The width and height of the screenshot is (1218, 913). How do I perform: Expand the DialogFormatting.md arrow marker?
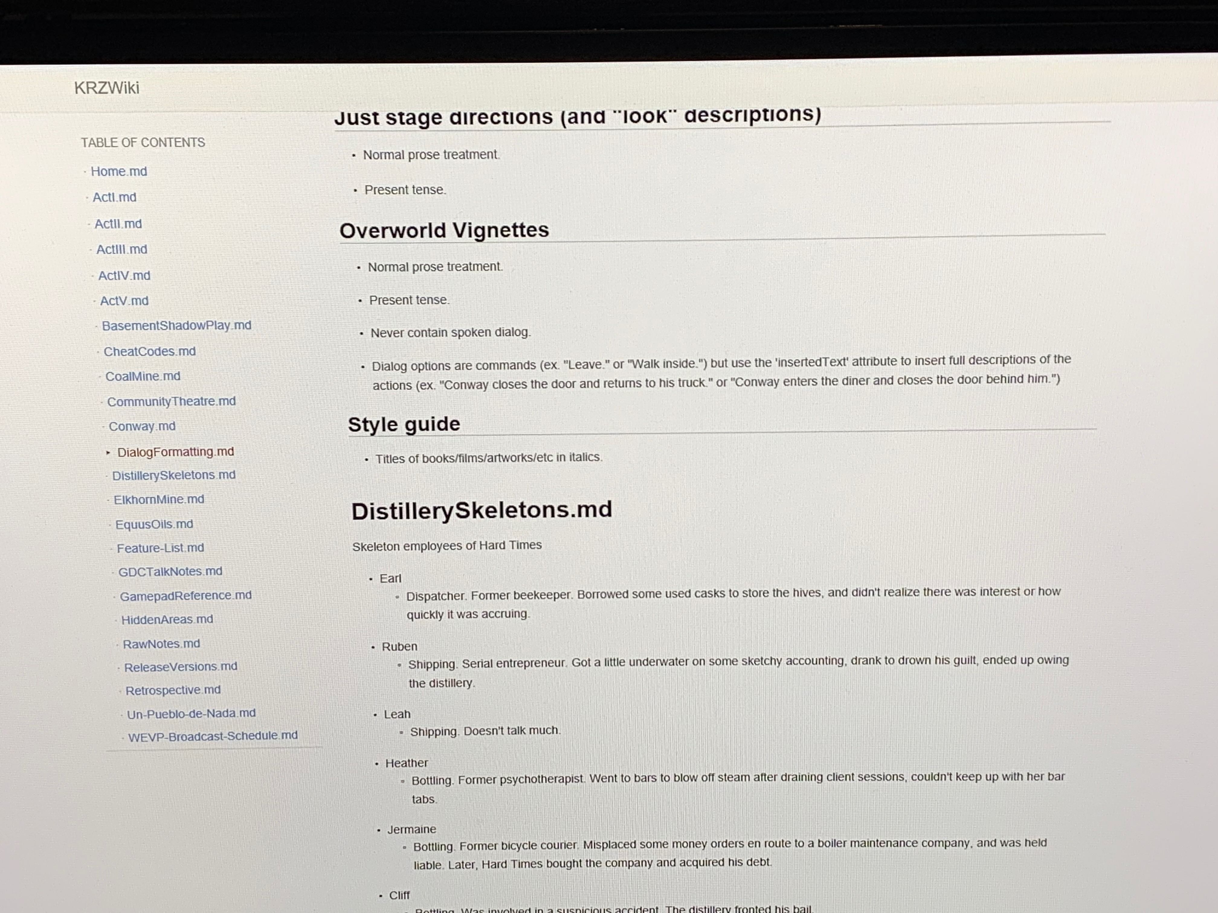(x=108, y=452)
